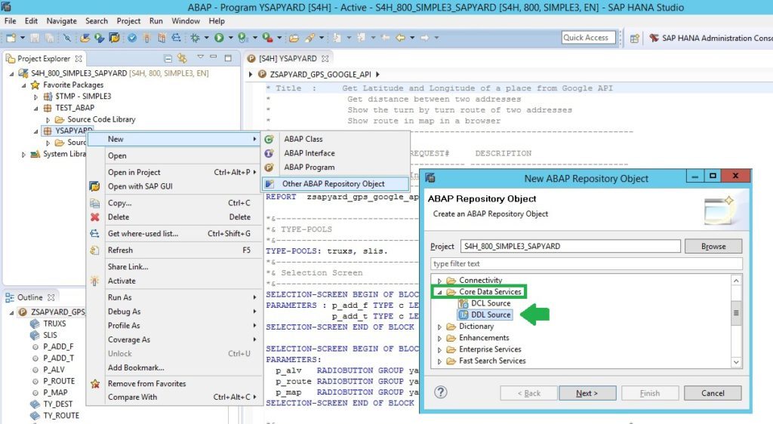Collapse the Favorite Packages node
Viewport: 773px width, 424px height.
(23, 85)
